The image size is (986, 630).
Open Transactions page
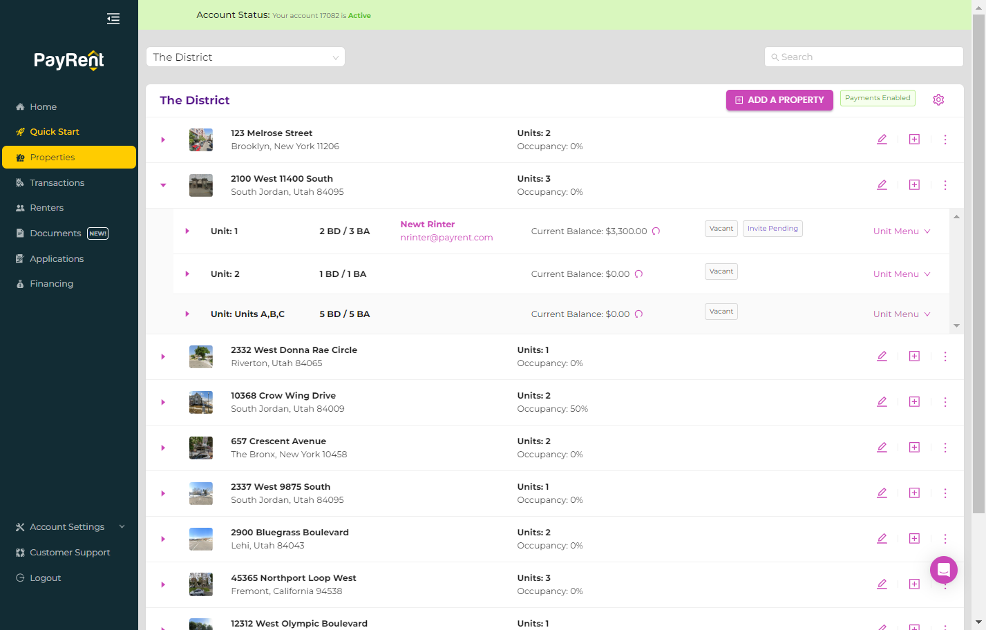pos(69,182)
